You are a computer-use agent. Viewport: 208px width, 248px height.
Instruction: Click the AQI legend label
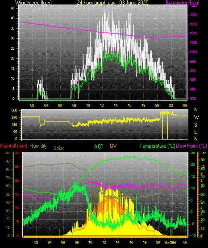tap(98, 146)
